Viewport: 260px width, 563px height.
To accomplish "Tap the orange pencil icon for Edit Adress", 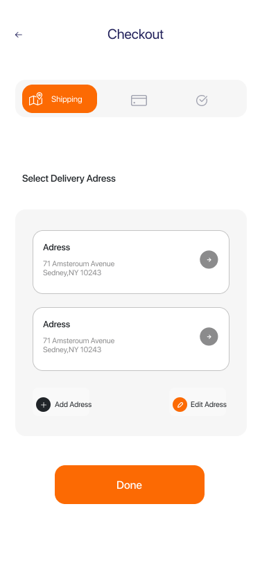I will coord(180,405).
